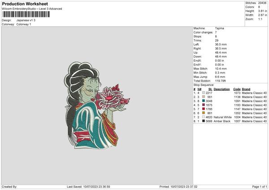Click the 'Last Saved: 10/07/2023 23.36.59' footer text
Screen dimensions: 269x190
point(88,186)
